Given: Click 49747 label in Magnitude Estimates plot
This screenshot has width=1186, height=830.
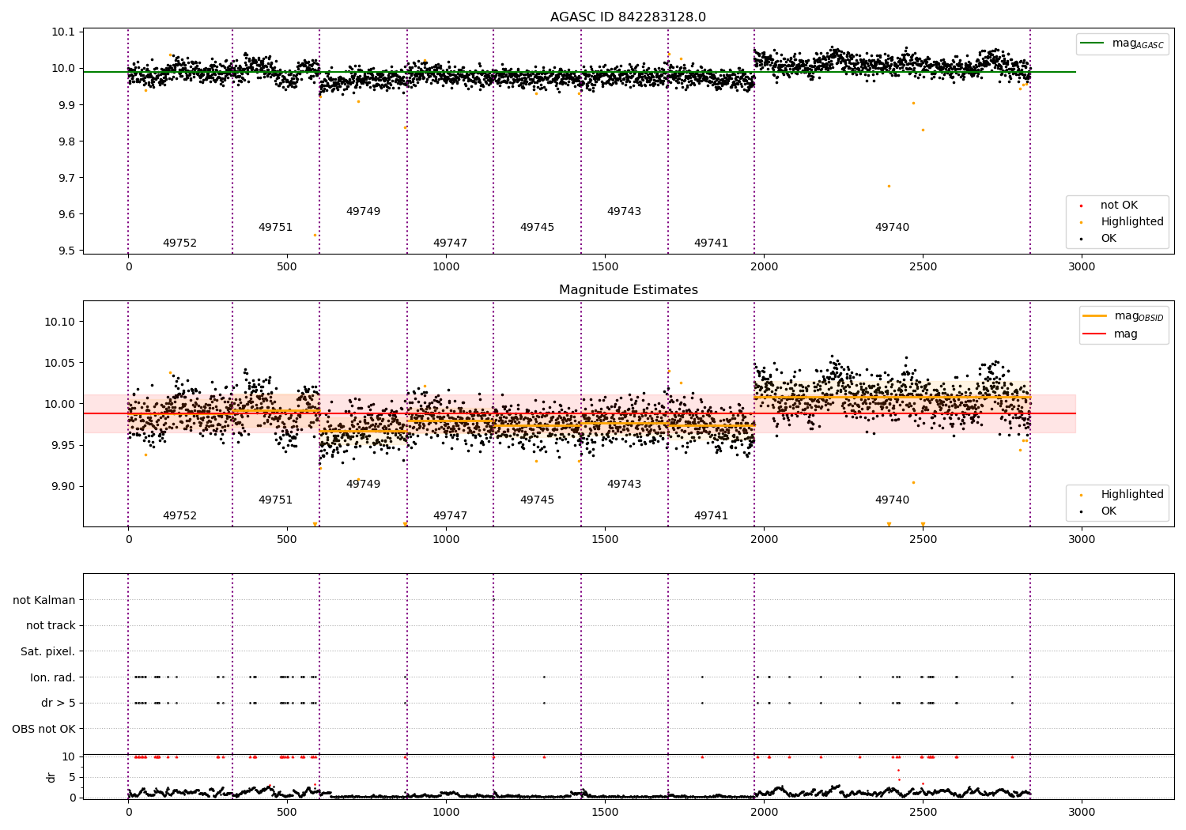Looking at the screenshot, I should tap(450, 516).
